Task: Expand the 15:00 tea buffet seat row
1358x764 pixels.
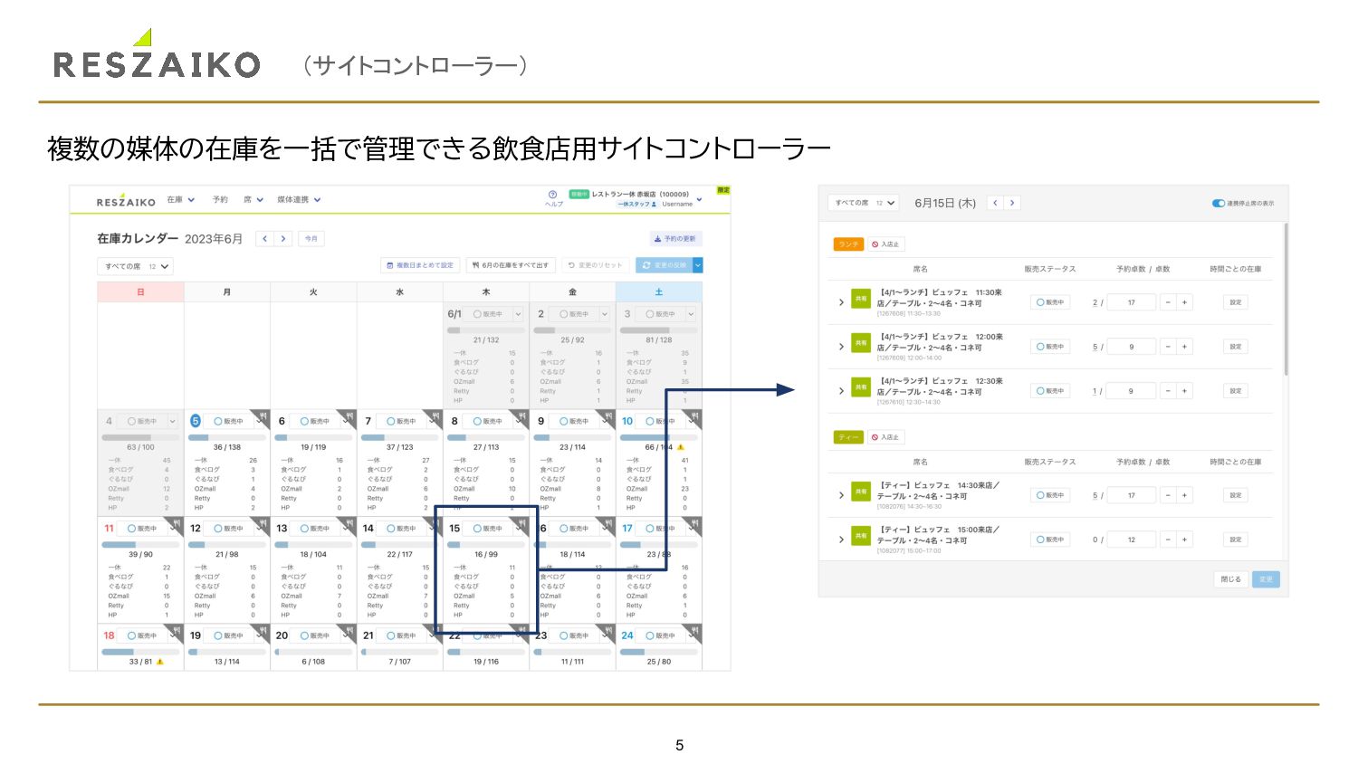Action: click(841, 540)
